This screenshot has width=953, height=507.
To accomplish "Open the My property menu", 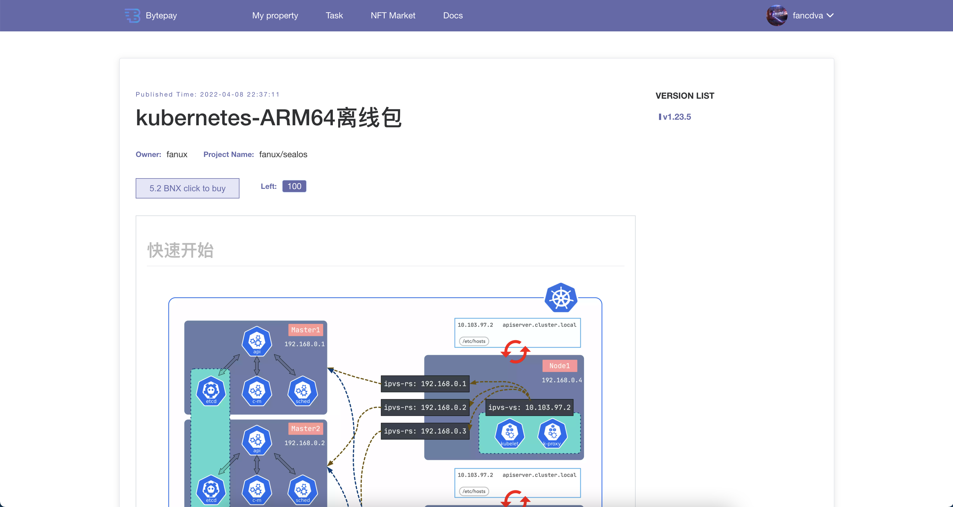I will click(275, 15).
